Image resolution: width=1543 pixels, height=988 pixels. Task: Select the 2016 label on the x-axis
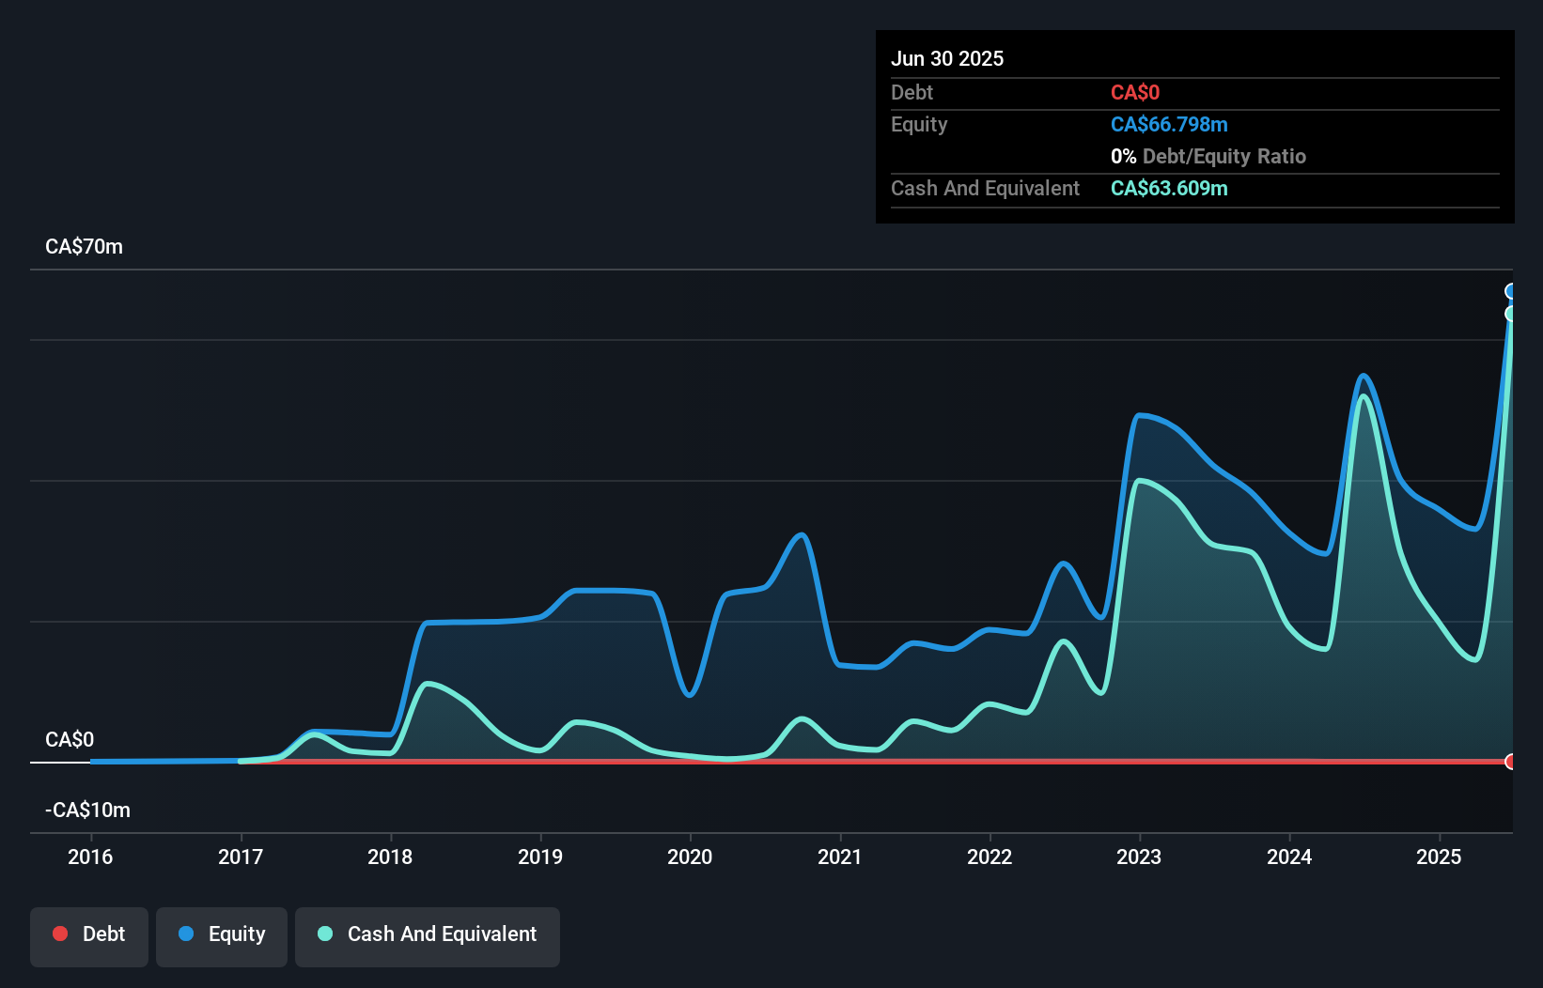[90, 857]
